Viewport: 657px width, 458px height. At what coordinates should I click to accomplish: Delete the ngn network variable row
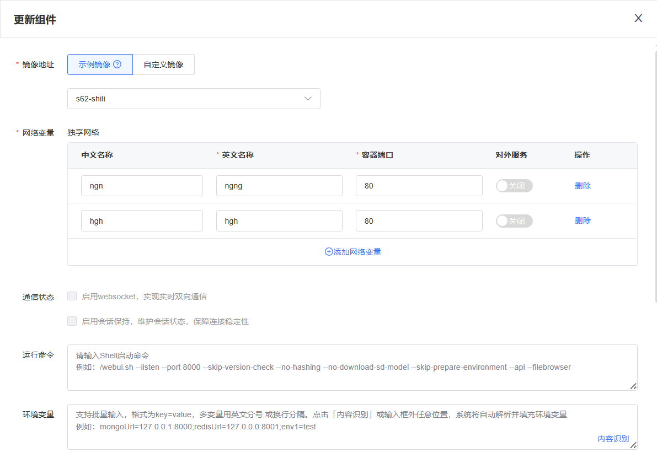583,186
